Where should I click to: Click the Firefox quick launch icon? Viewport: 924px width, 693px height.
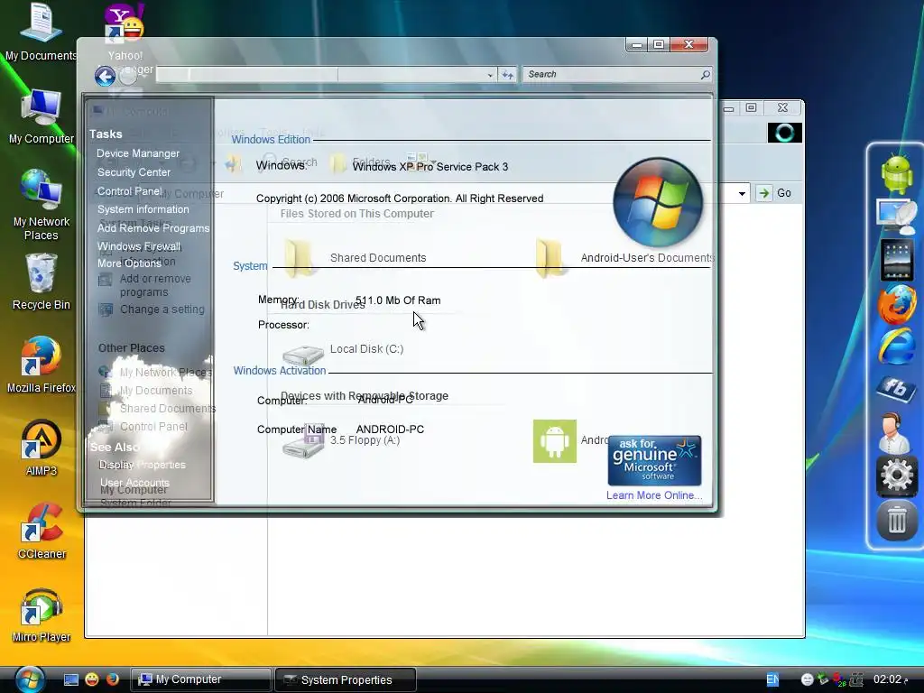pos(112,679)
